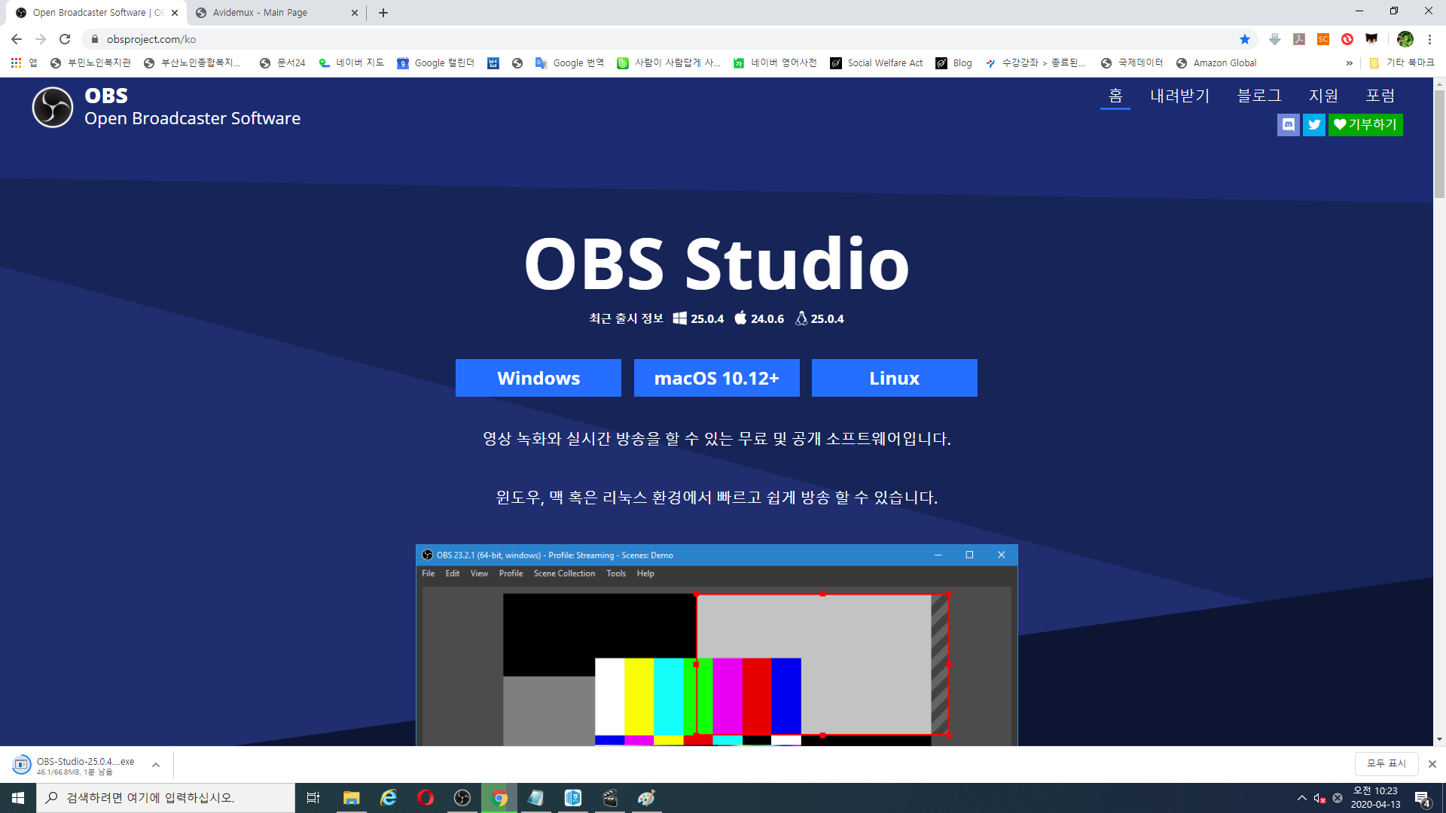This screenshot has height=813, width=1446.
Task: Expand OBS-Studio download item options
Action: pos(156,765)
